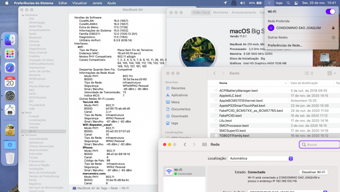Switch to Armazenamento tab
340x192 pixels.
tap(244, 12)
